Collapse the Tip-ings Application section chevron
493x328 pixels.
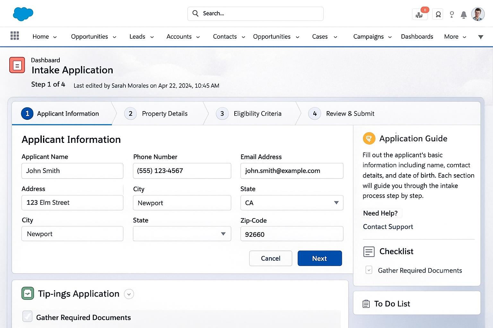[x=129, y=294]
